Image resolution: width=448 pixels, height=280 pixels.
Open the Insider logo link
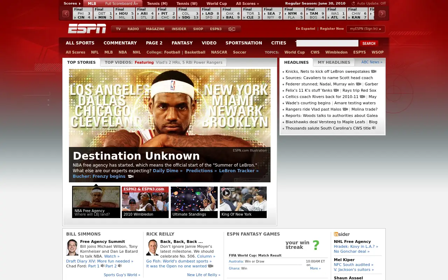click(x=342, y=234)
